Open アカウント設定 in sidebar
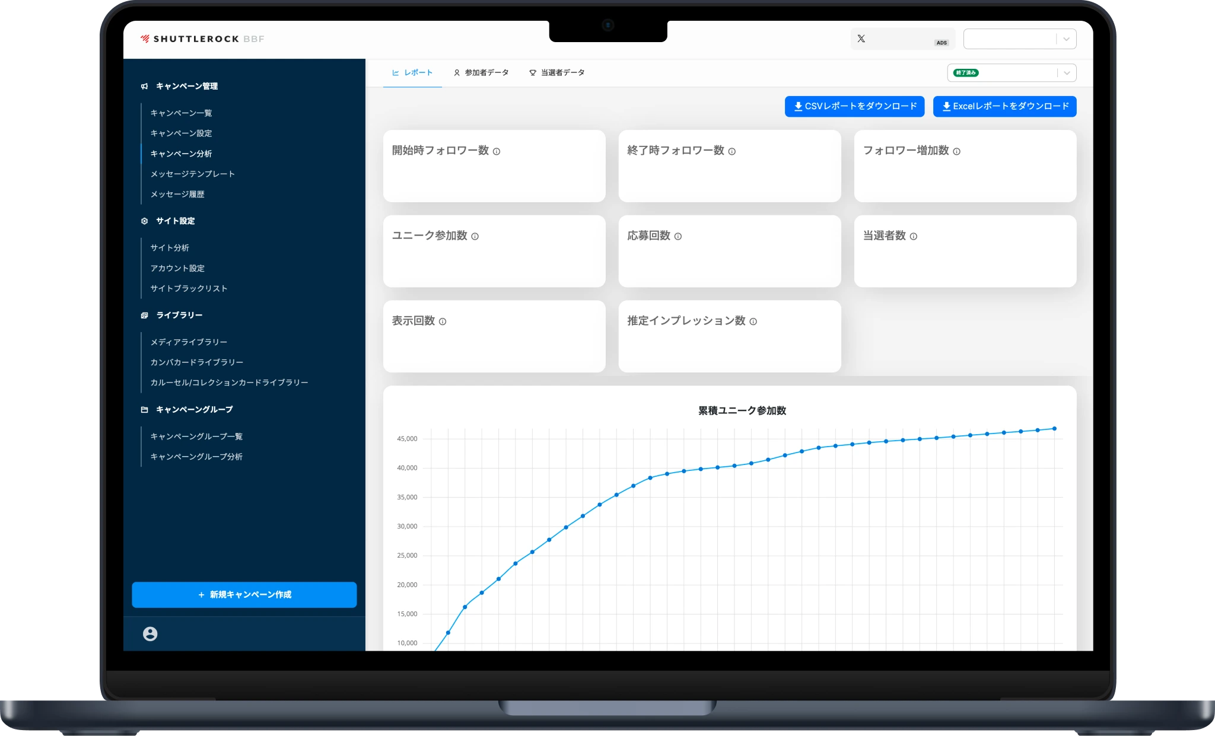1215x736 pixels. 177,269
